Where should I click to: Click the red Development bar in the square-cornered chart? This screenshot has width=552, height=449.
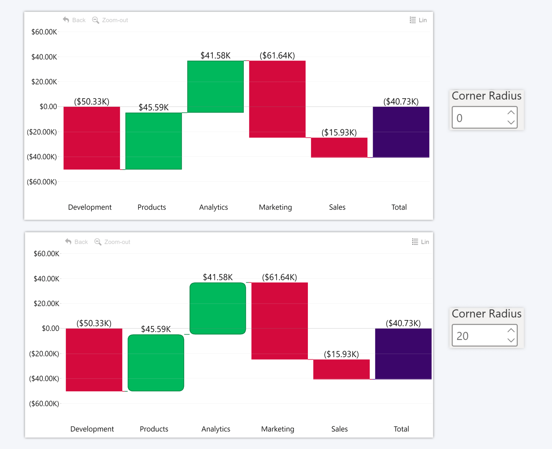point(92,138)
